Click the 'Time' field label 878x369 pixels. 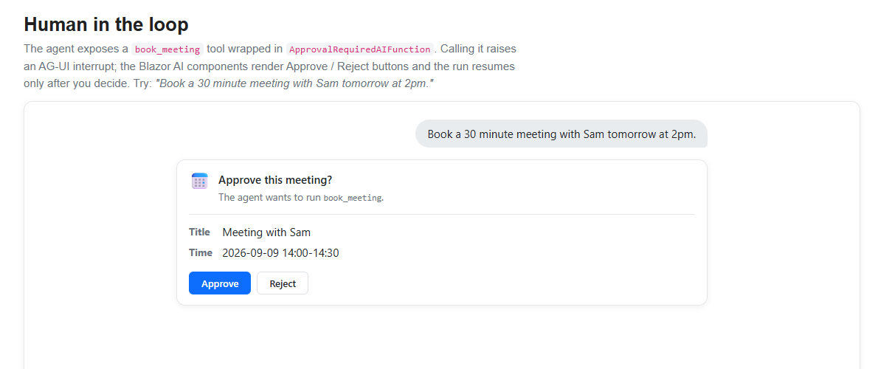(x=201, y=252)
